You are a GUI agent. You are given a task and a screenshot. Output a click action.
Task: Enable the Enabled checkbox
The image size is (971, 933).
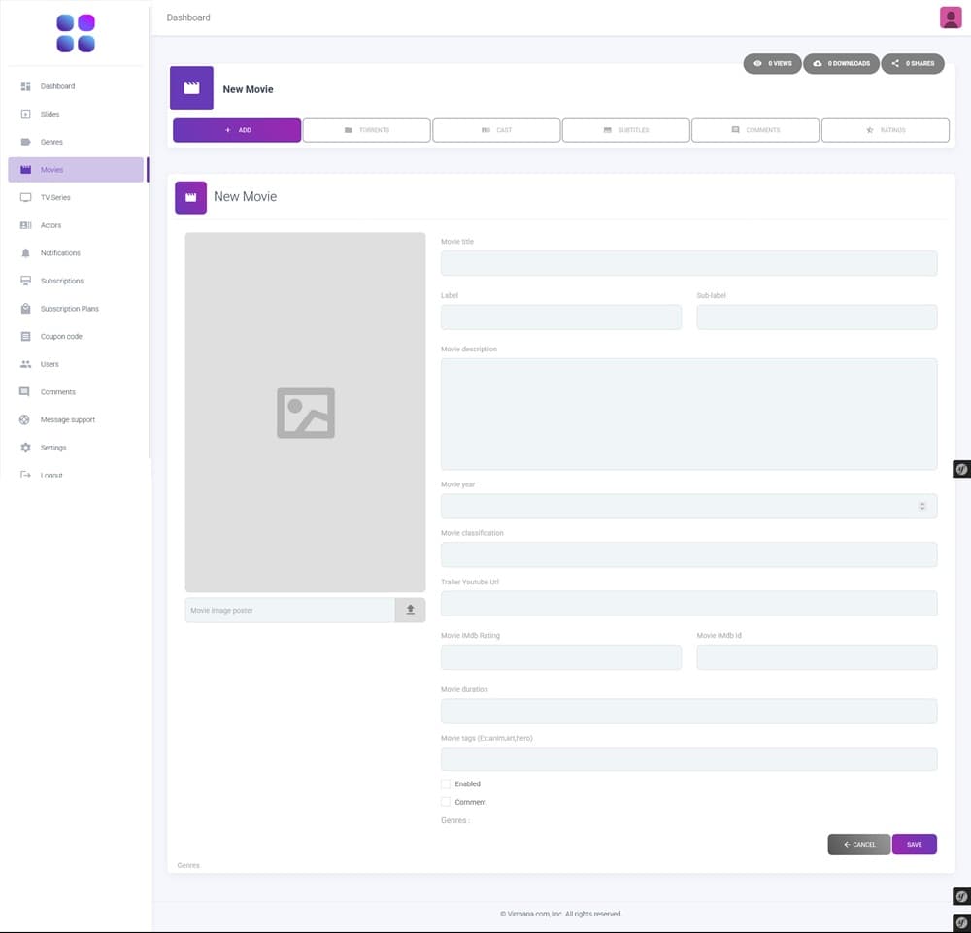(446, 783)
